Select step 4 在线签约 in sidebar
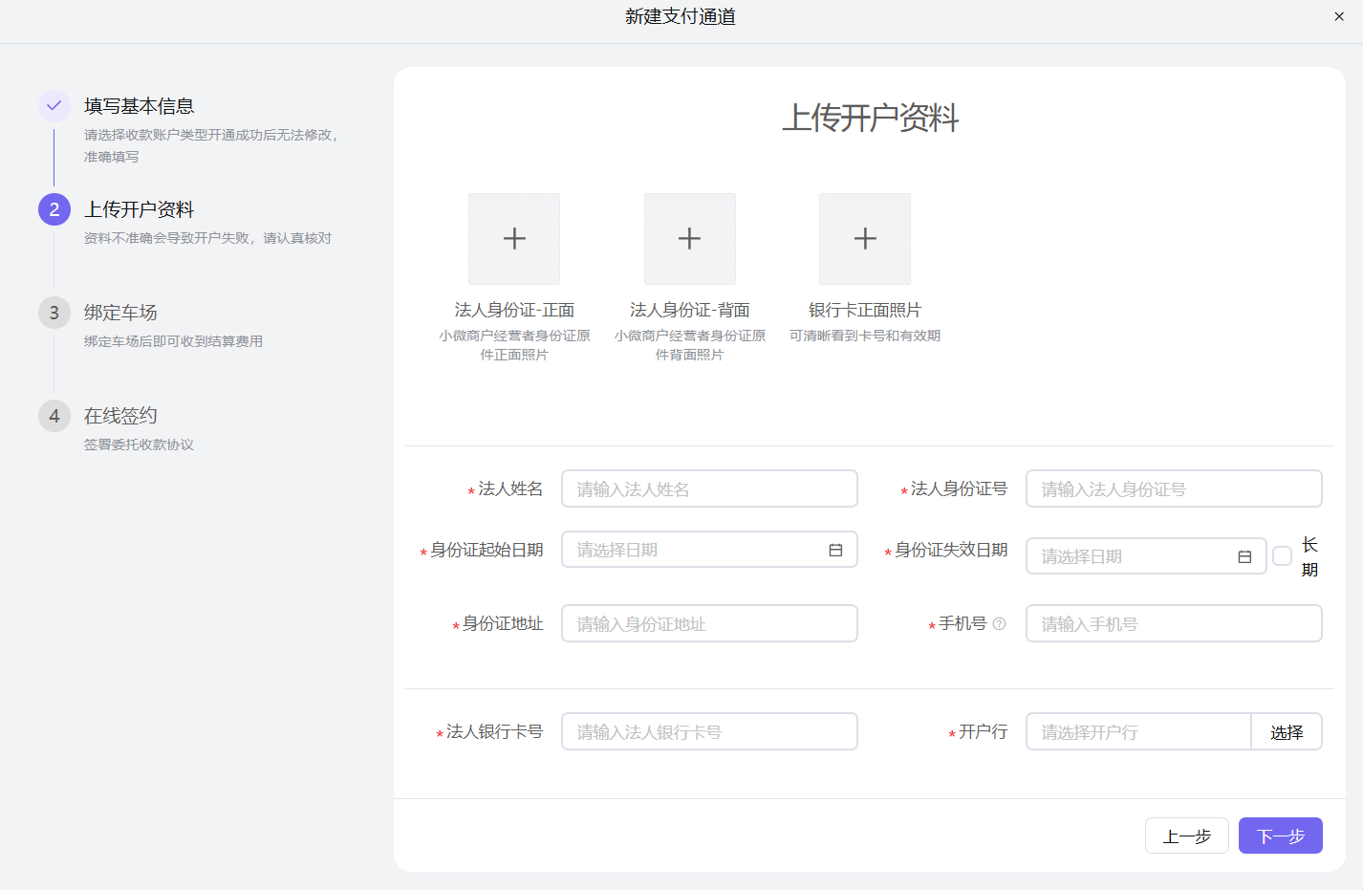The height and width of the screenshot is (890, 1363). [x=54, y=416]
